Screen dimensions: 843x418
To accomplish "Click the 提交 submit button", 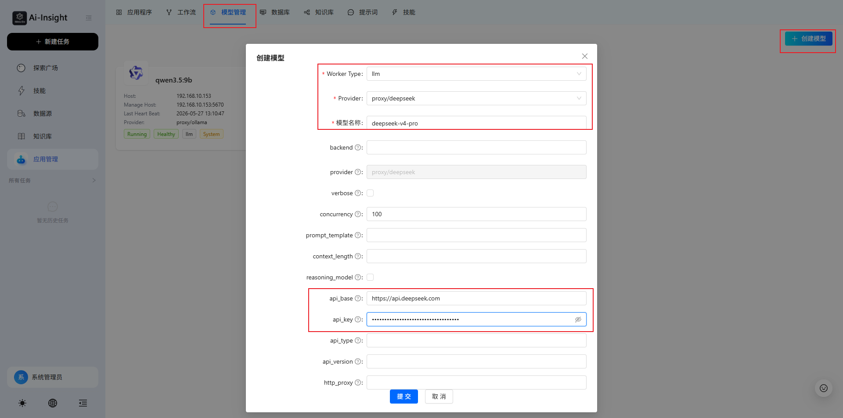I will click(x=404, y=397).
